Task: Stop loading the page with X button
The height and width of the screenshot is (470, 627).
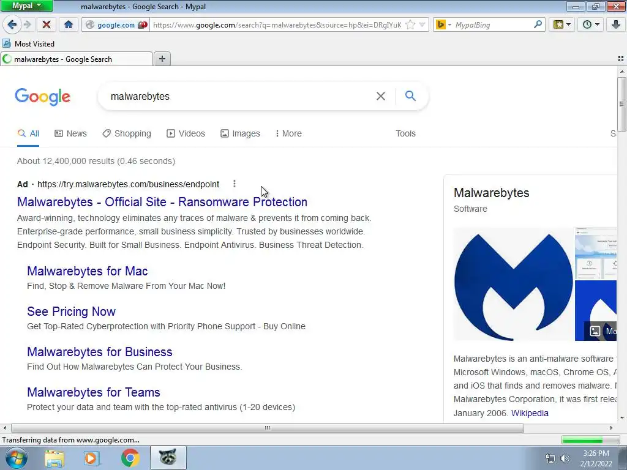Action: pos(47,24)
